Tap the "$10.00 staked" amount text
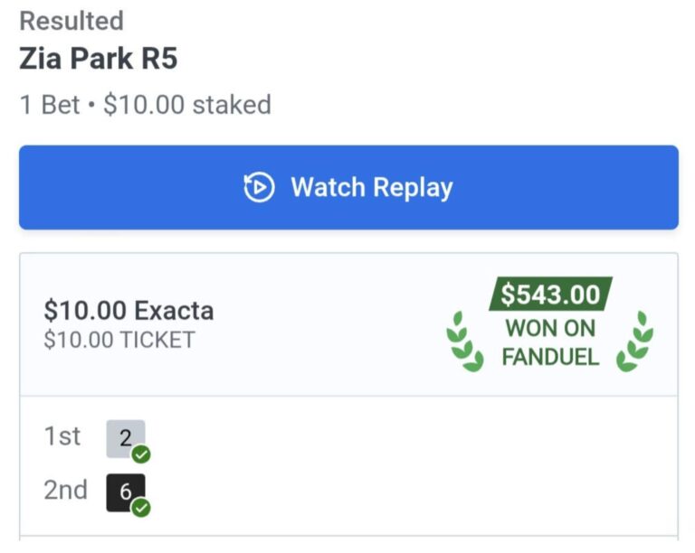Viewport: 695px width, 553px height. point(187,105)
